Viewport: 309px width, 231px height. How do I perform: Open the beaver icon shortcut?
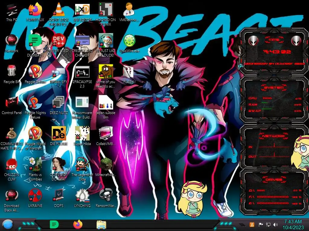(x=106, y=72)
